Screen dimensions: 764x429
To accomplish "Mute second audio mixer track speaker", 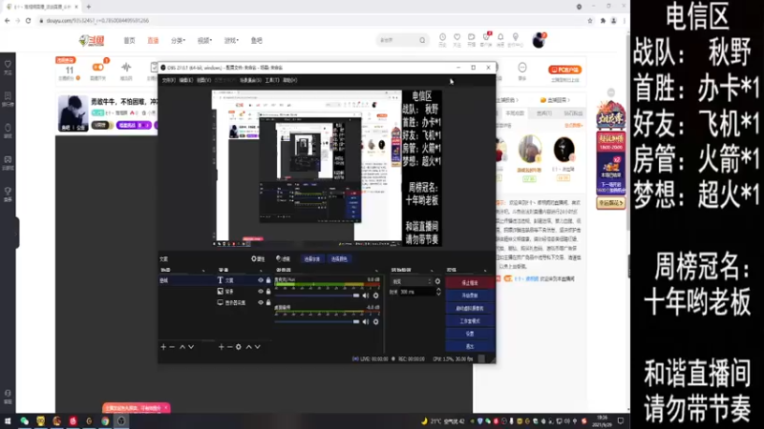I will [x=366, y=321].
